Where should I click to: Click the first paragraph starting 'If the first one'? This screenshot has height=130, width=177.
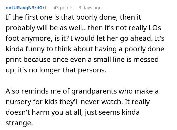point(85,44)
